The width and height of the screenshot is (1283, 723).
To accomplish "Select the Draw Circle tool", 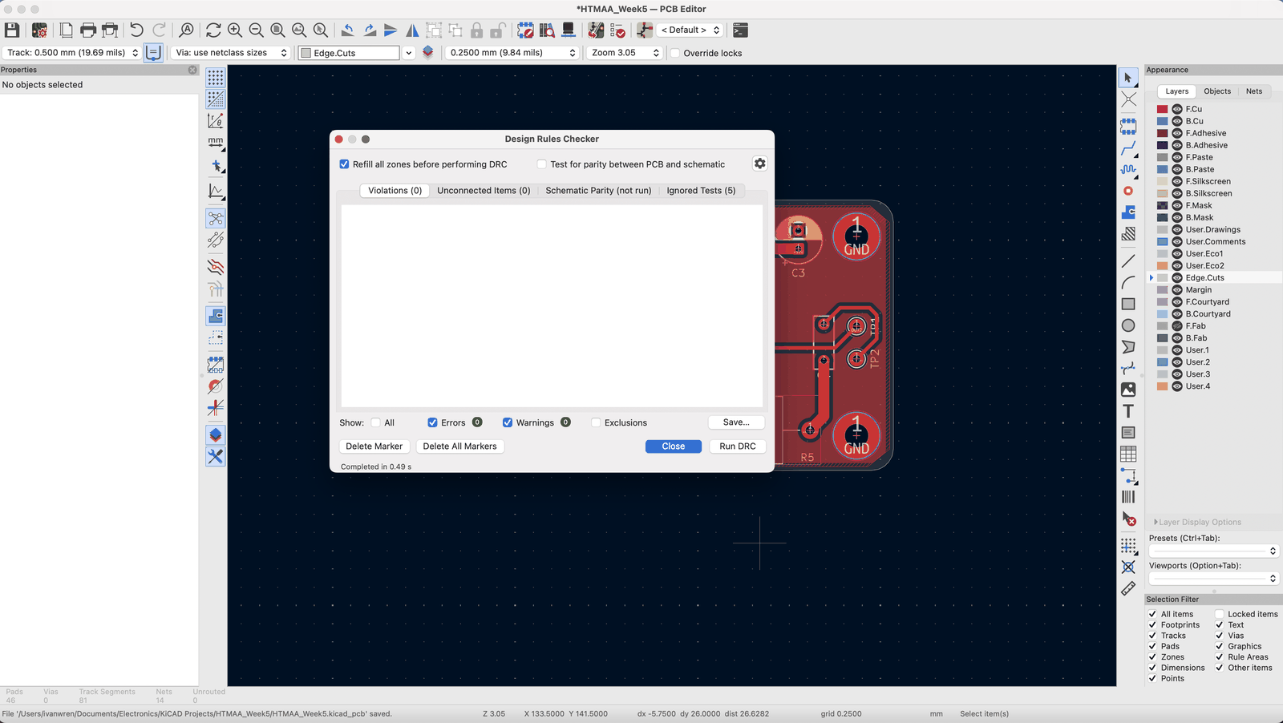I will pyautogui.click(x=1128, y=325).
